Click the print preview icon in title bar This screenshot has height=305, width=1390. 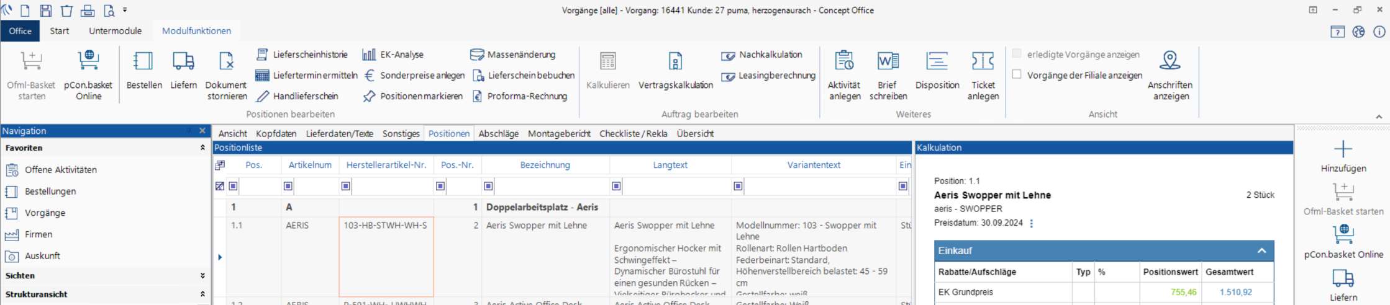(x=109, y=11)
